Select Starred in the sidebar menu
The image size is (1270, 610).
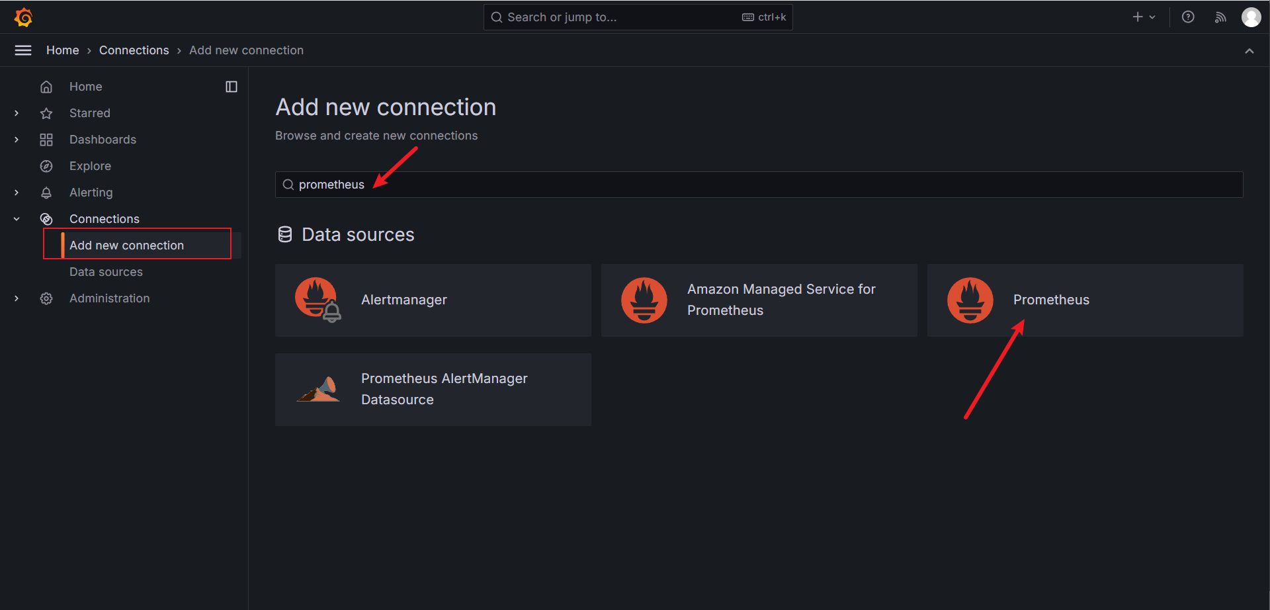click(90, 113)
